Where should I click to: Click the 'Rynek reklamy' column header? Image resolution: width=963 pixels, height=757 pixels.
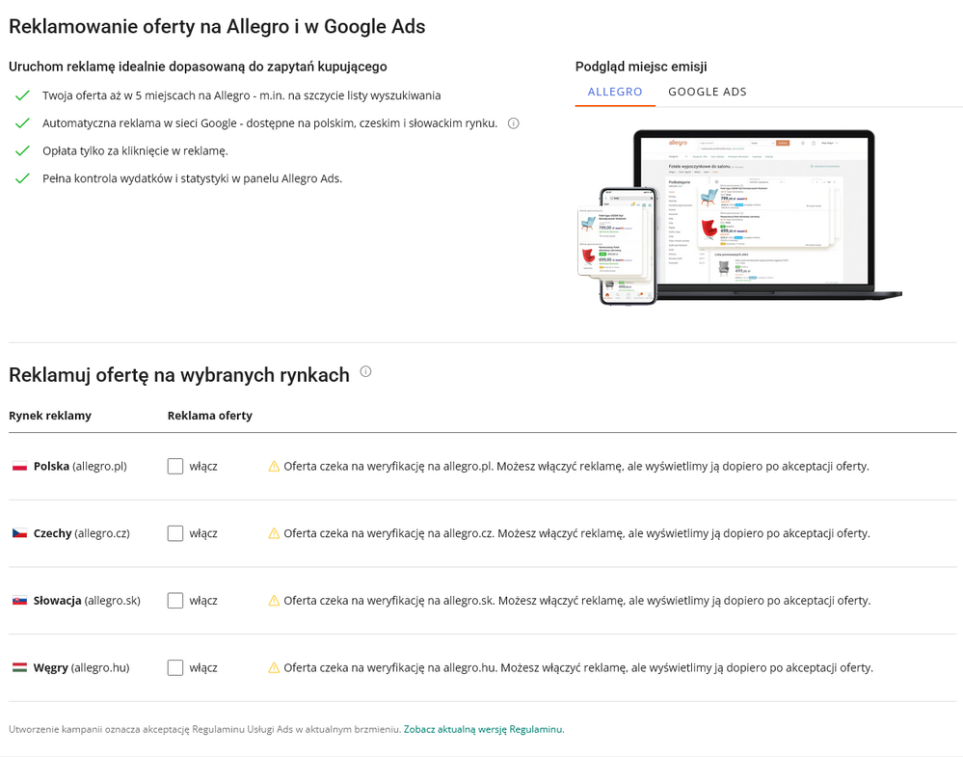[x=50, y=416]
